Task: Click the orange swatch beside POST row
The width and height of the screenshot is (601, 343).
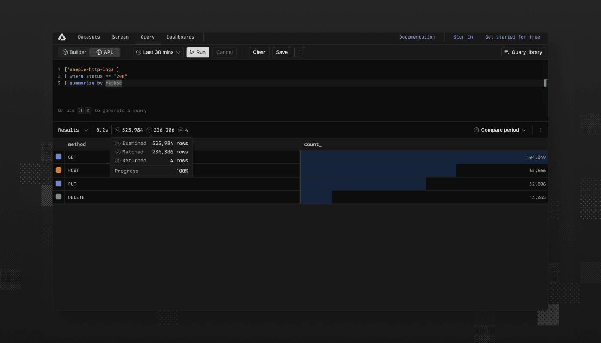Action: [x=58, y=170]
